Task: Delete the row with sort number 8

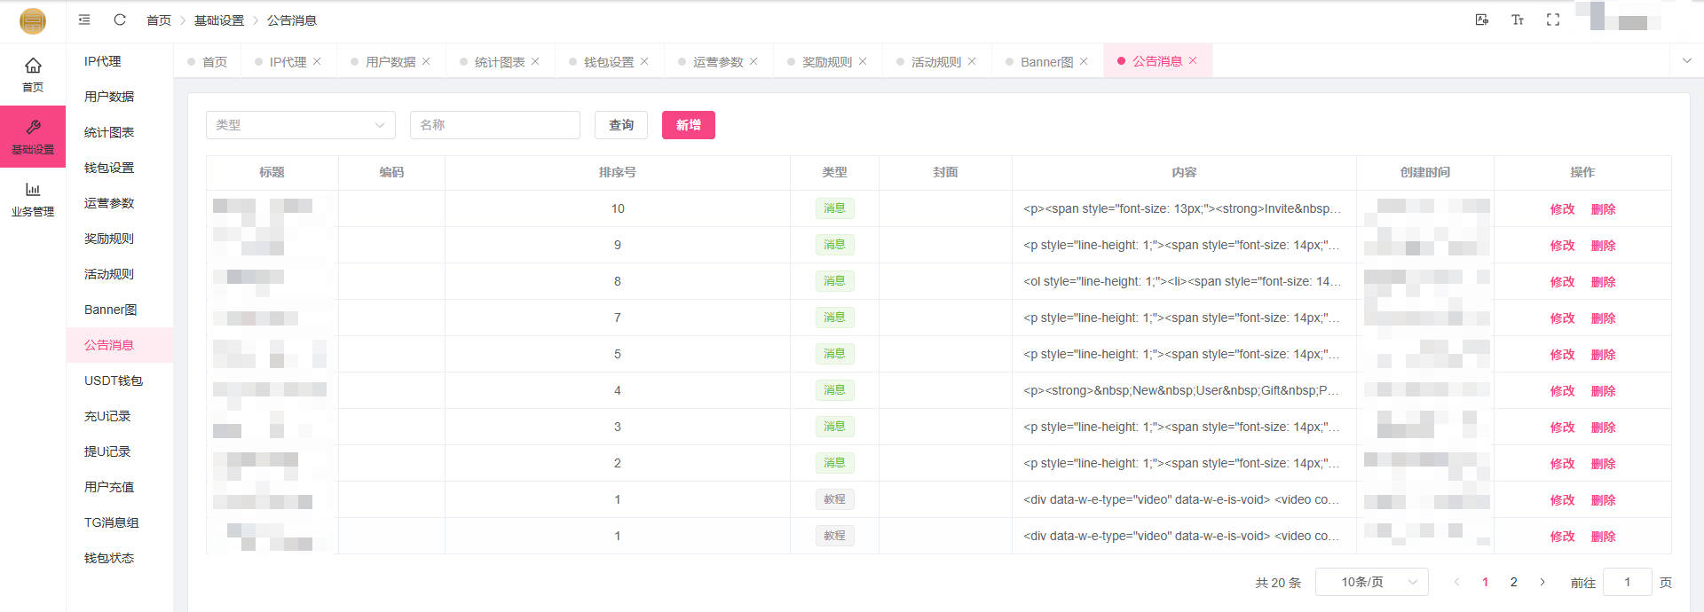Action: pos(1603,282)
